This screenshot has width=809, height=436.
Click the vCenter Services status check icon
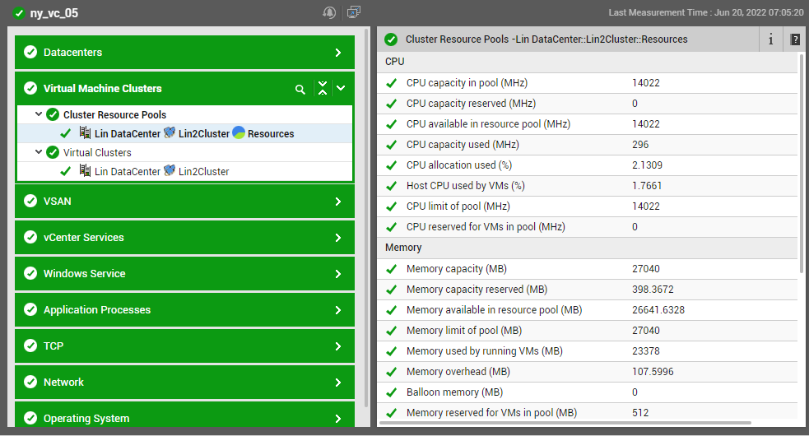pos(30,238)
